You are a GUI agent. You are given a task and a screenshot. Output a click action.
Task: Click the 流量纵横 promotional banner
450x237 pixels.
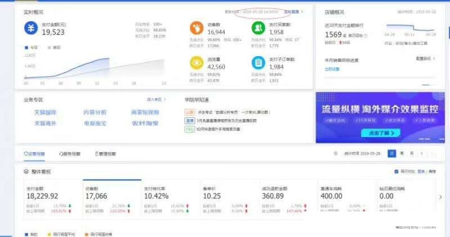[x=380, y=118]
